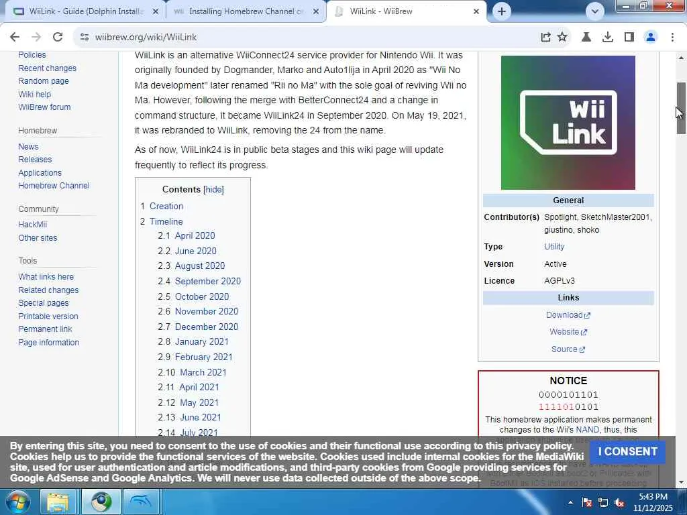Go to April 2020 entry

point(195,235)
